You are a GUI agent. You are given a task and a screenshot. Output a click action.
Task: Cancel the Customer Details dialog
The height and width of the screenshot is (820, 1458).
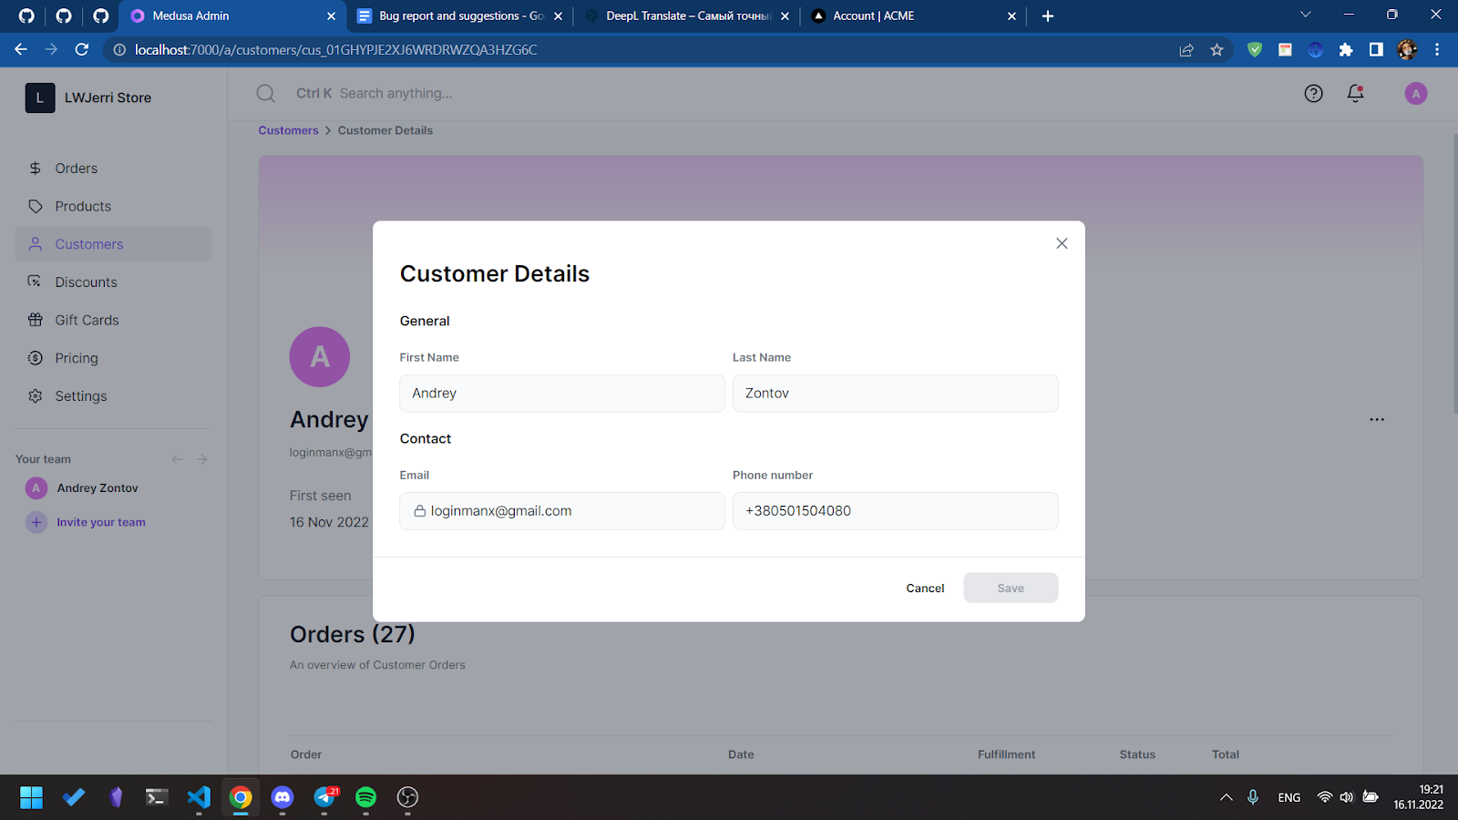pyautogui.click(x=924, y=588)
